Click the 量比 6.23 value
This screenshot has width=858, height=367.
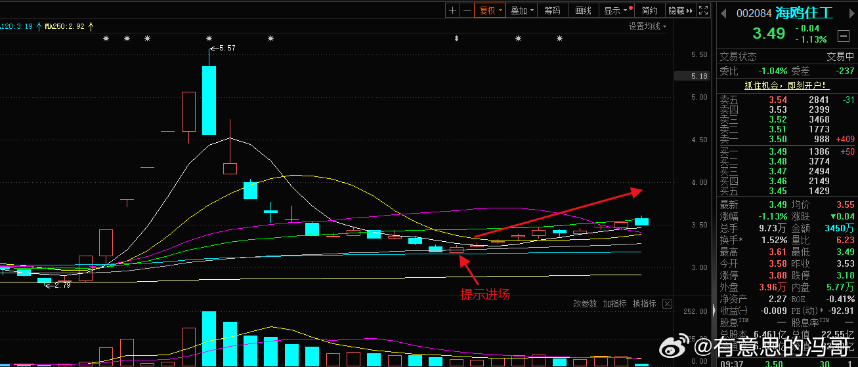click(846, 240)
